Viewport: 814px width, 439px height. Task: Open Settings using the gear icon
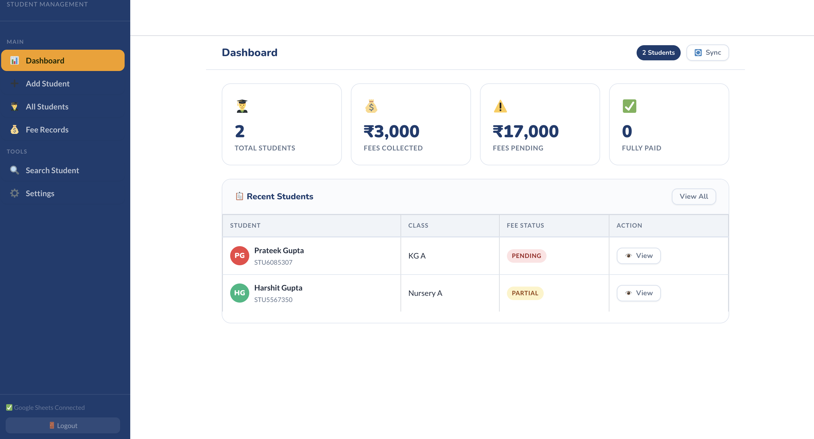pos(14,193)
